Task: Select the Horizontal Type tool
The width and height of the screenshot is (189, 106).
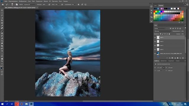Action: [2, 51]
